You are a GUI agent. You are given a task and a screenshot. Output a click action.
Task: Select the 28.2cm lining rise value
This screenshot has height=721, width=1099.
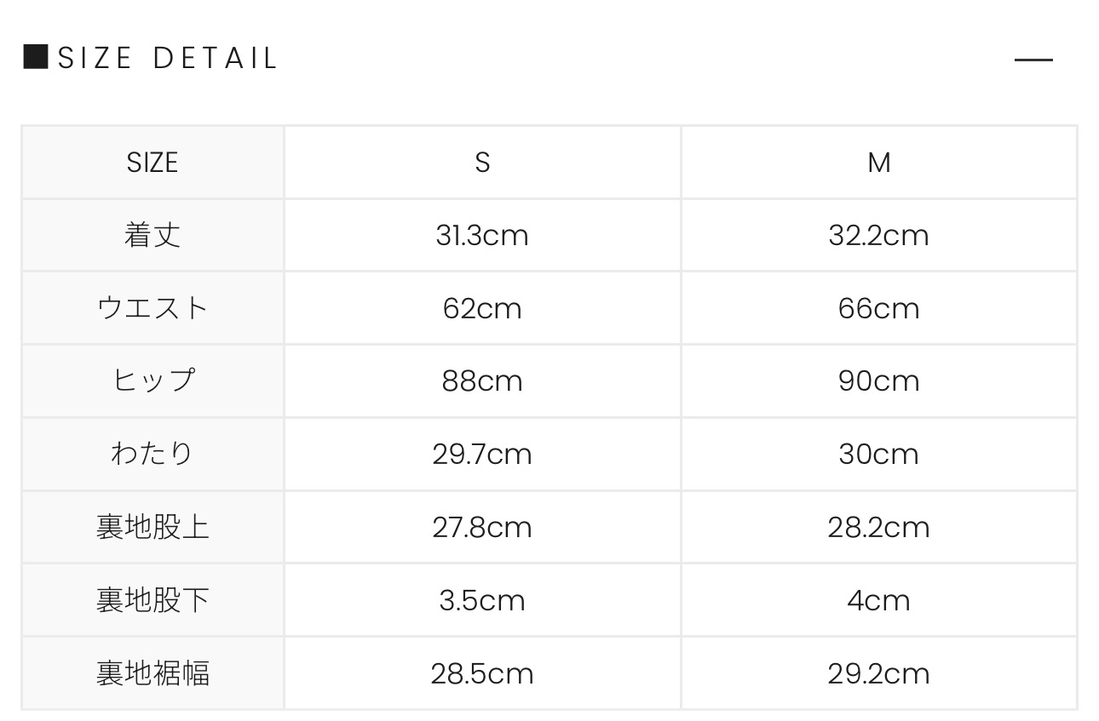point(878,527)
